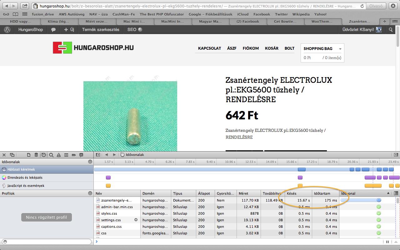Toggle the Idővonalak record button
400x250 pixels.
(x=90, y=162)
